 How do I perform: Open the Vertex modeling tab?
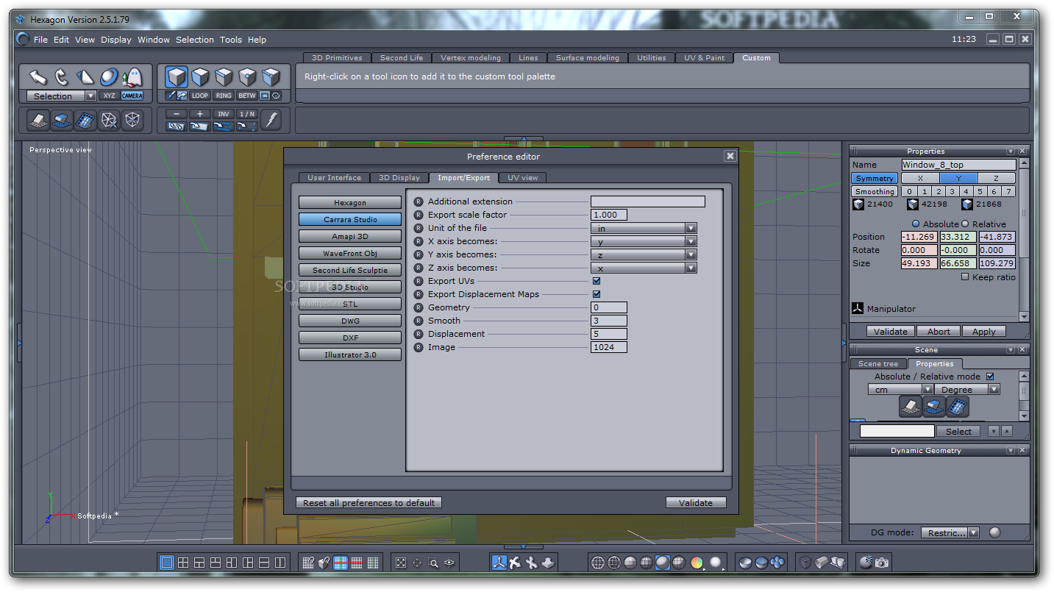471,57
